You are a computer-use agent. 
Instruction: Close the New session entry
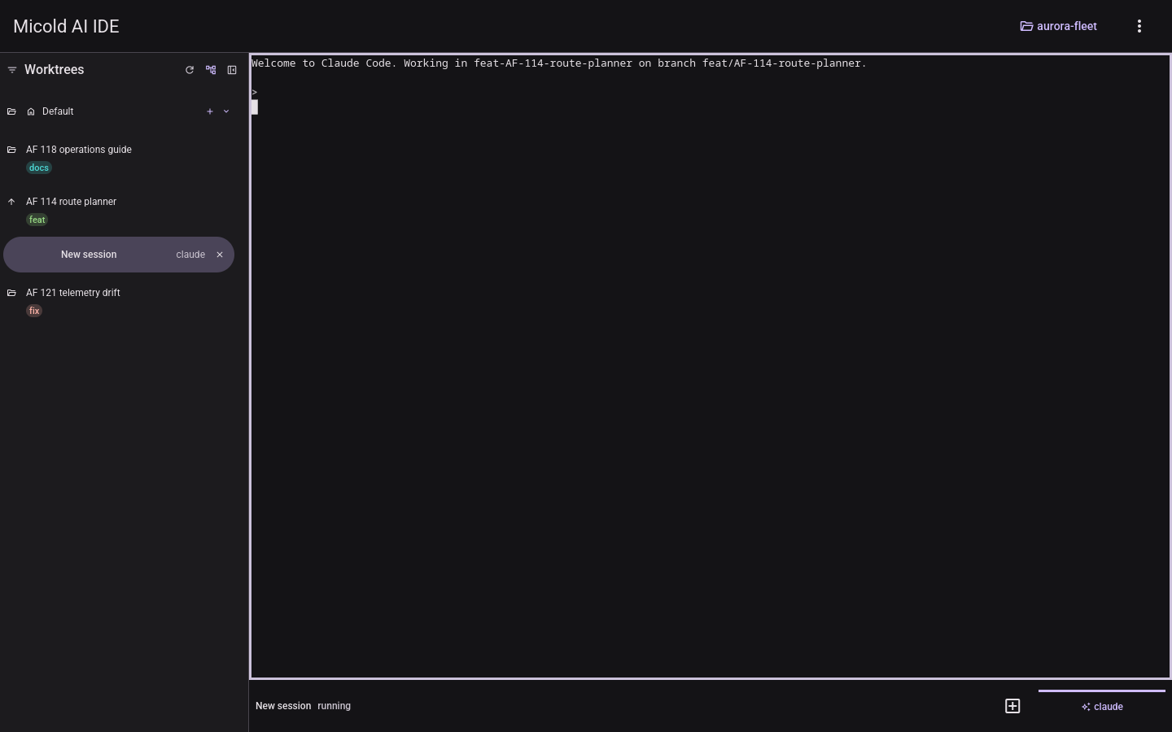(220, 255)
